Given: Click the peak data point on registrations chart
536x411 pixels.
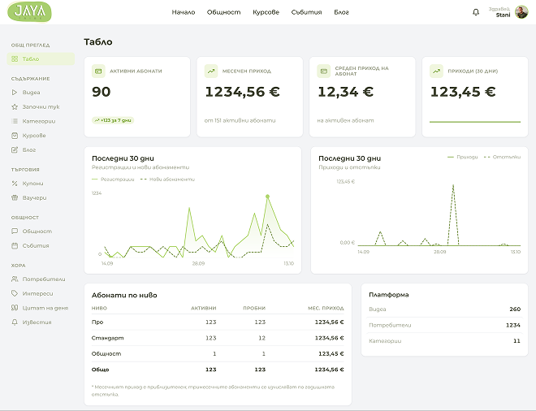Looking at the screenshot, I should [267, 197].
